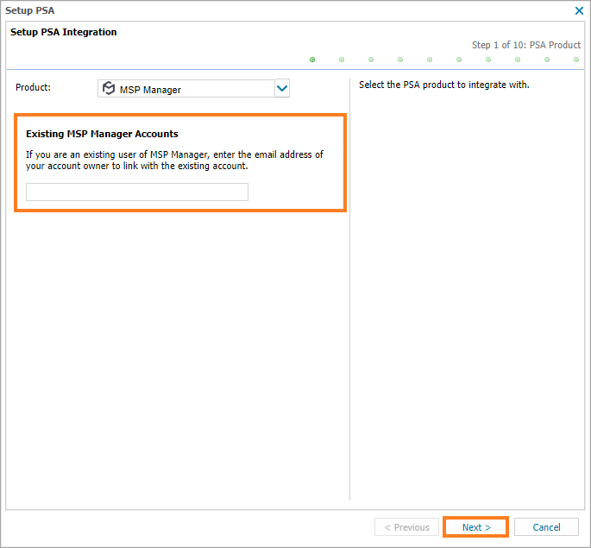Viewport: 591px width, 548px height.
Task: Click the 'Step 1 of 10: PSA Product' text
Action: click(526, 45)
